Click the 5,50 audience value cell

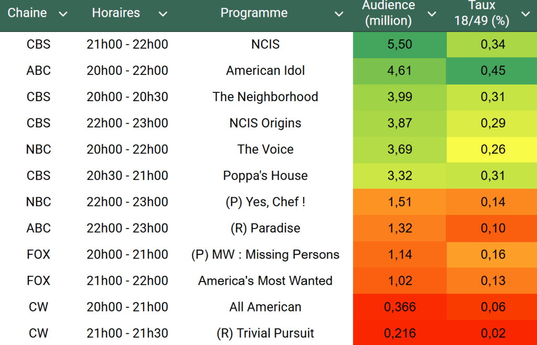coord(400,45)
